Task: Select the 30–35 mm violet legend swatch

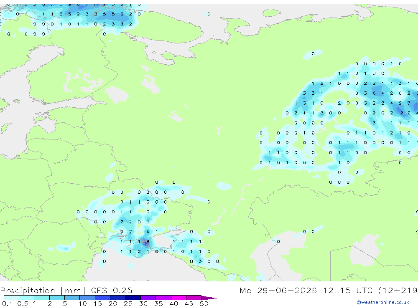Action: coord(148,298)
